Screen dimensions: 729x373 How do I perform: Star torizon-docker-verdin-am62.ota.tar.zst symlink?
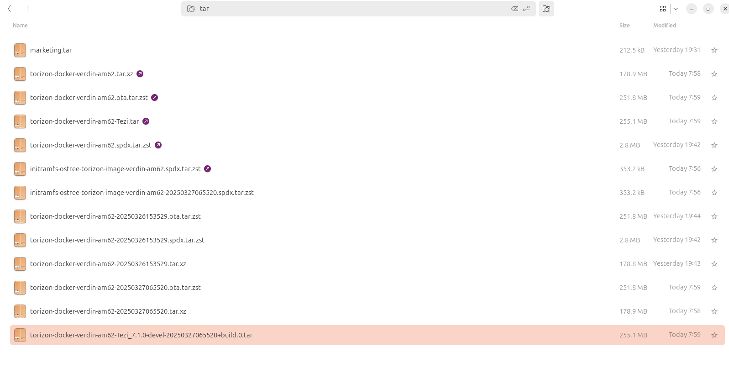[x=714, y=98]
